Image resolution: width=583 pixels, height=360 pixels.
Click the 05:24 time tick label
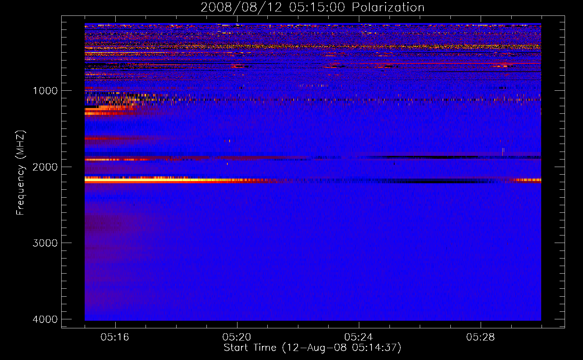point(359,337)
